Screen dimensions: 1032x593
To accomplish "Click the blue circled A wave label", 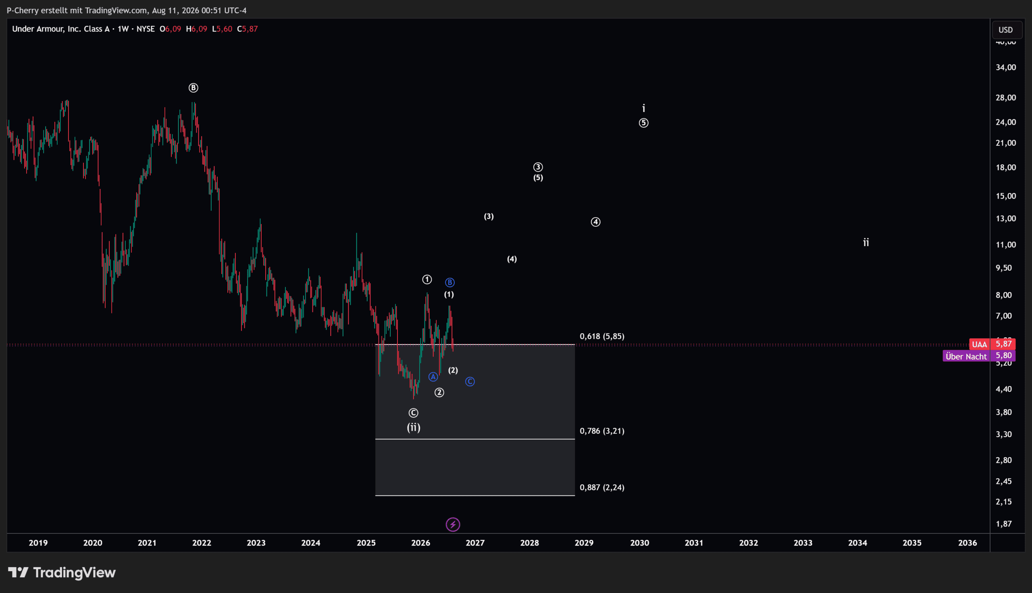I will (433, 377).
